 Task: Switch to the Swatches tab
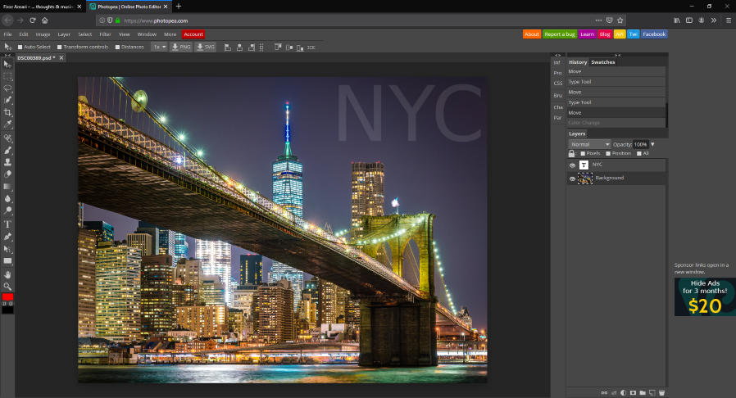602,62
